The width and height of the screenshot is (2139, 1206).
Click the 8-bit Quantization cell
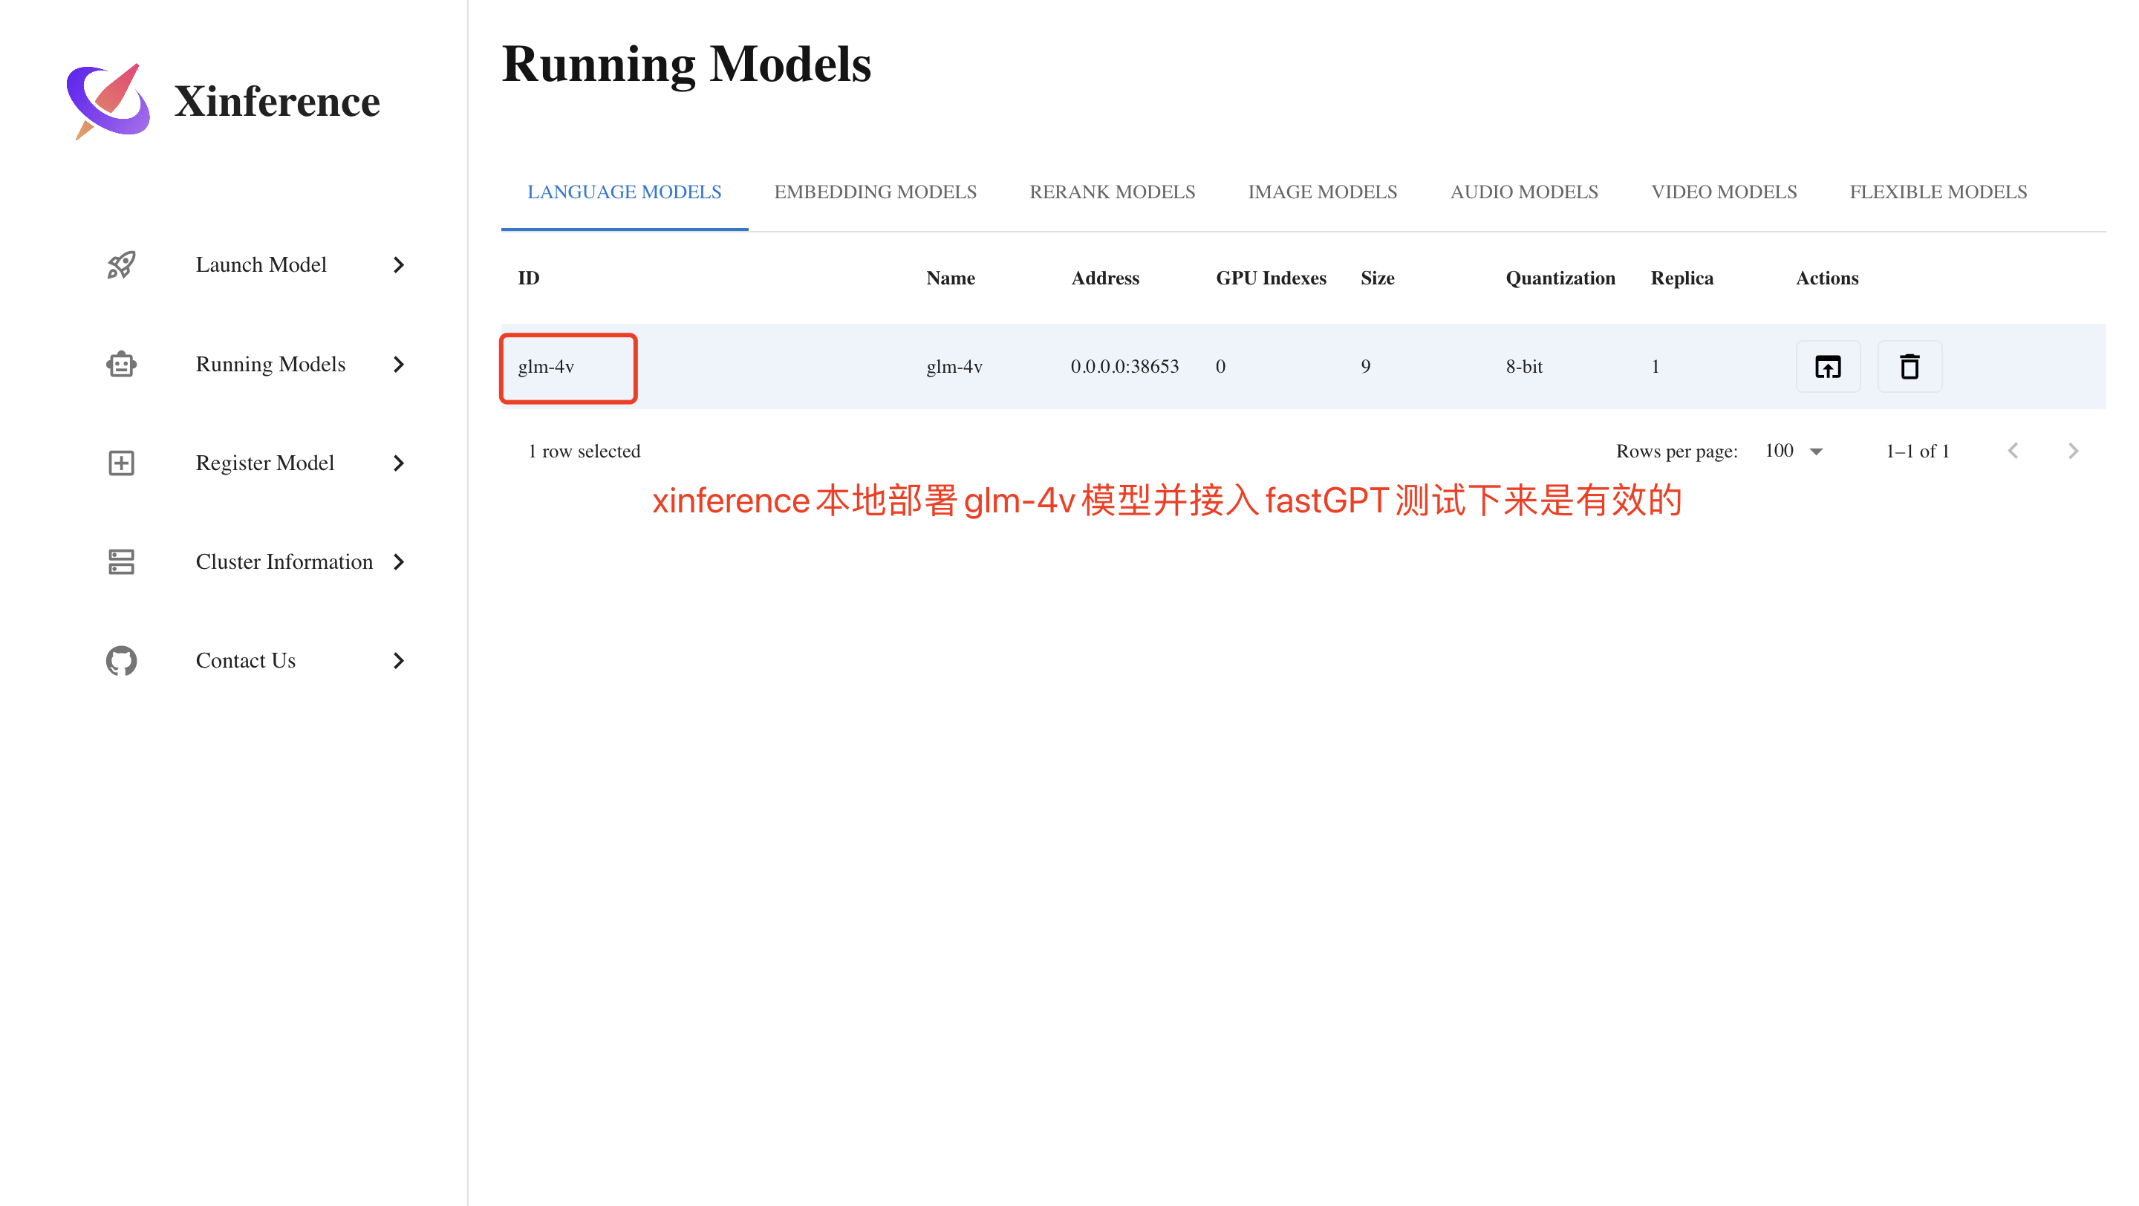(x=1525, y=366)
